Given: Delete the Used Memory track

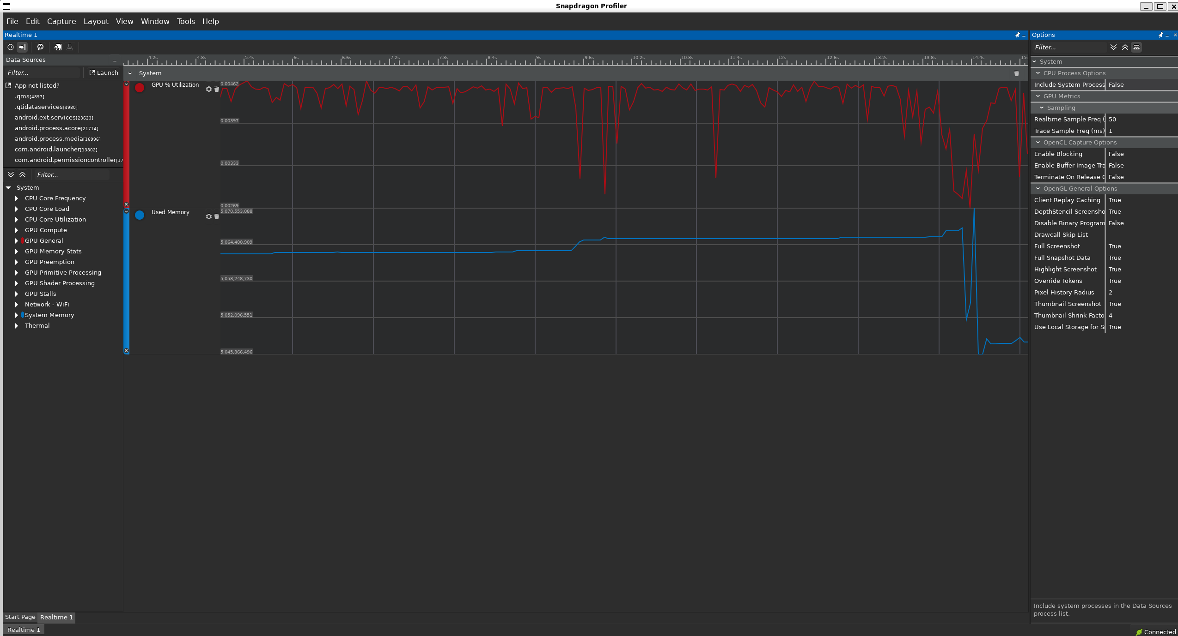Looking at the screenshot, I should (216, 216).
